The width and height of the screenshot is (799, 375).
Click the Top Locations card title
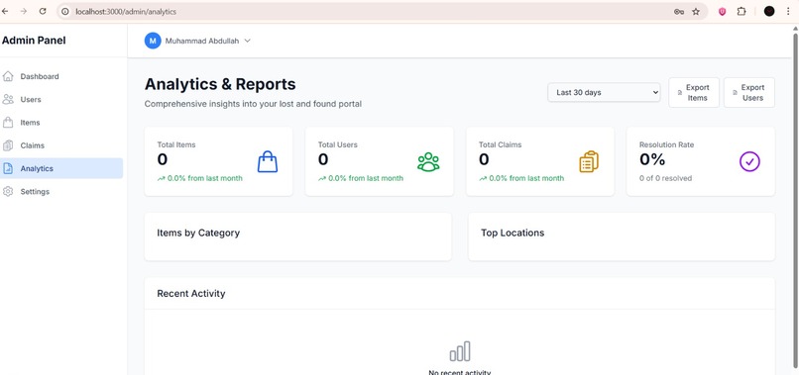click(x=513, y=234)
